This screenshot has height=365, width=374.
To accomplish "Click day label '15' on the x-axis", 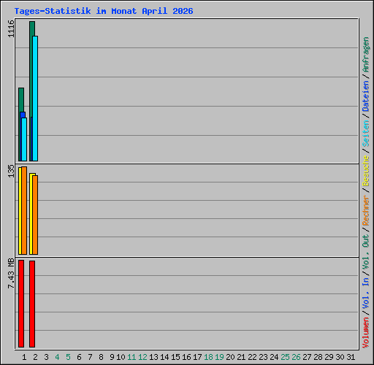I will pyautogui.click(x=175, y=357).
